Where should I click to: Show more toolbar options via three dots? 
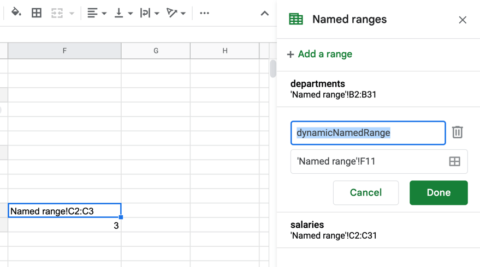204,13
